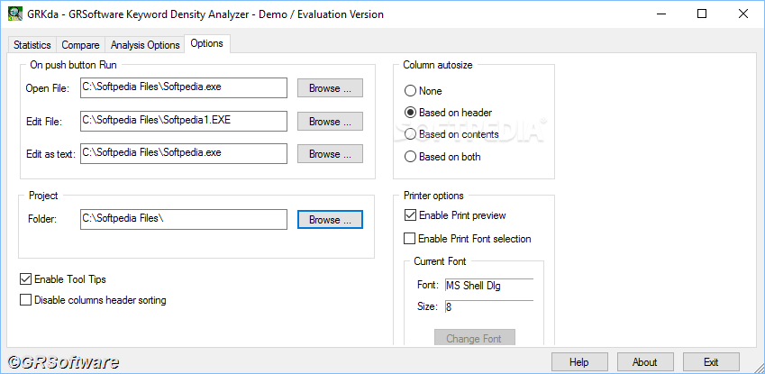
Task: Browse for the Edit as text path
Action: tap(331, 154)
